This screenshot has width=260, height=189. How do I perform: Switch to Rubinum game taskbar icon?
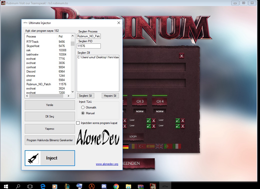[153, 186]
